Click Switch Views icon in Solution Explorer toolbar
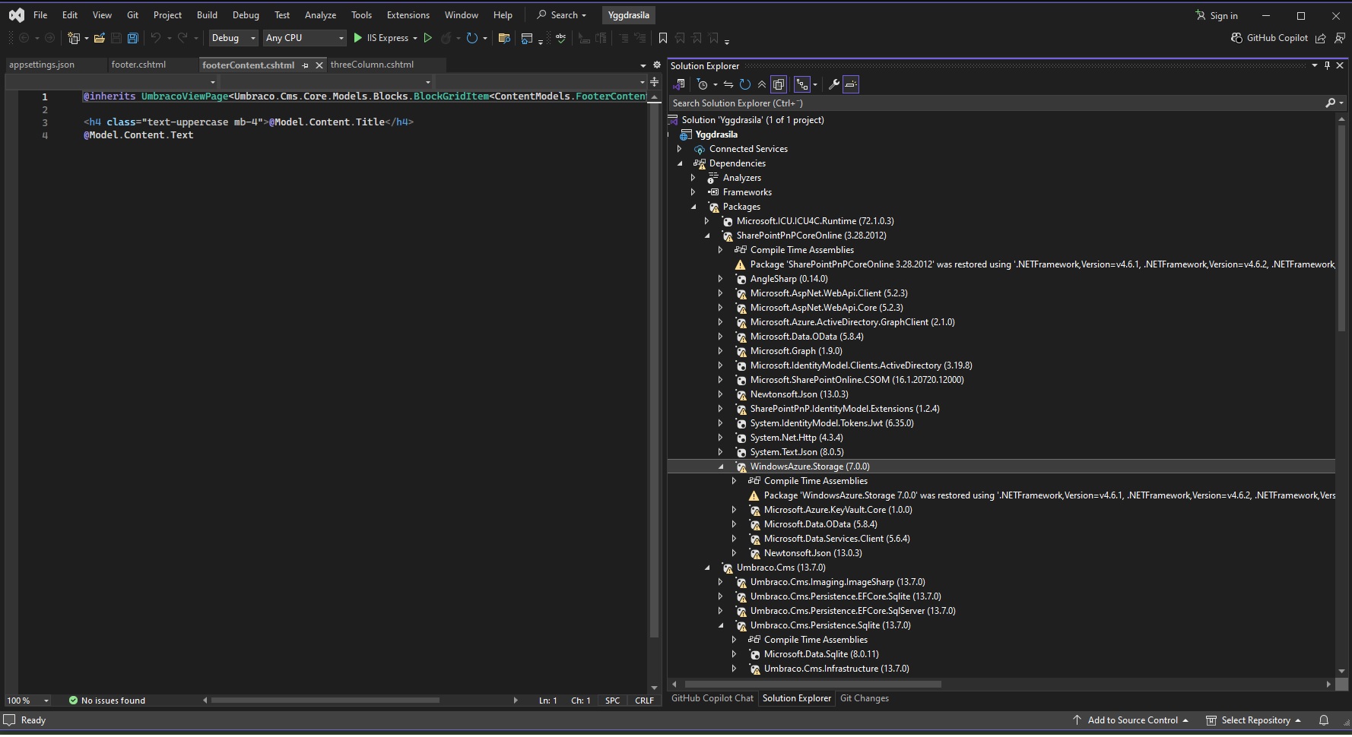 click(679, 84)
